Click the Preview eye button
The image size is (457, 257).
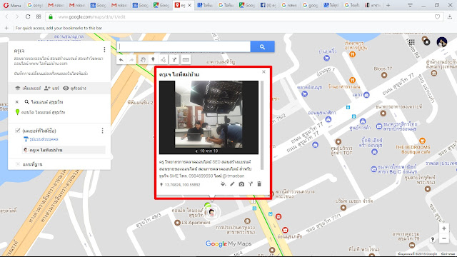point(74,88)
